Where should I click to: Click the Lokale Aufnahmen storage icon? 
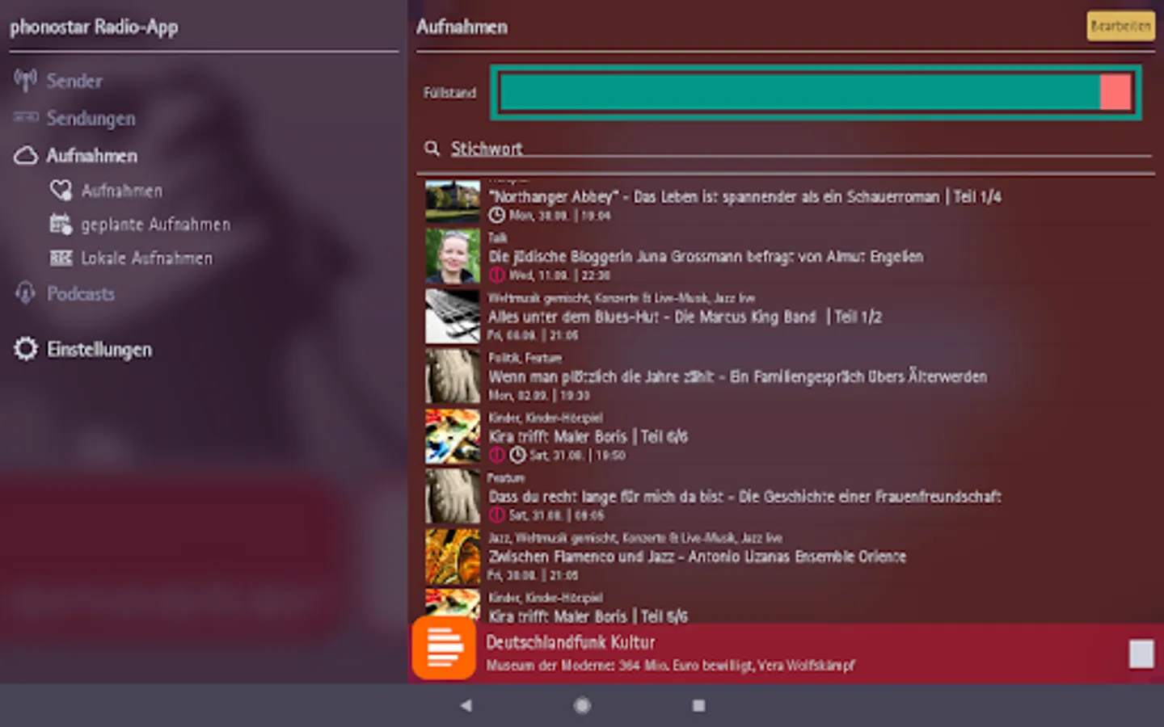(x=61, y=258)
